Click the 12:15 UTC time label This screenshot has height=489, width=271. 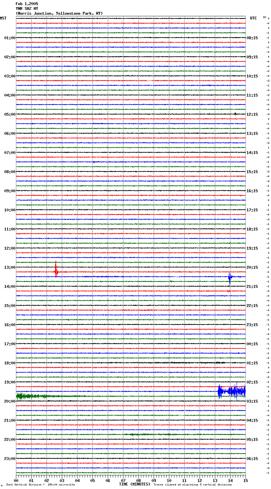pos(252,114)
